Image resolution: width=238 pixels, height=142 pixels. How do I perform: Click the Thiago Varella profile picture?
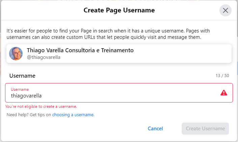pyautogui.click(x=16, y=54)
